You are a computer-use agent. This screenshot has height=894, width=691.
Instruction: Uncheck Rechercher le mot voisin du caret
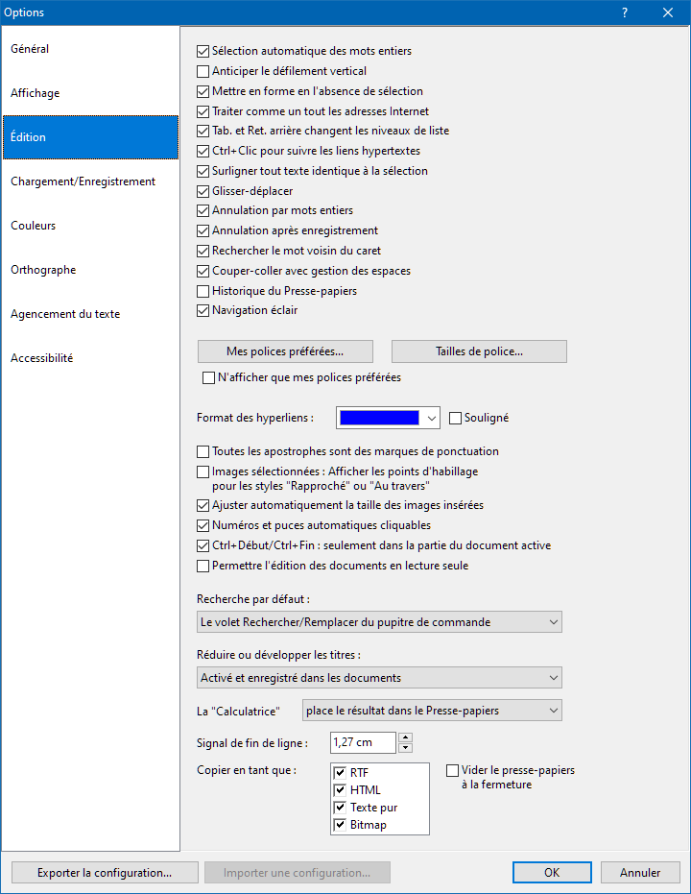pyautogui.click(x=203, y=251)
